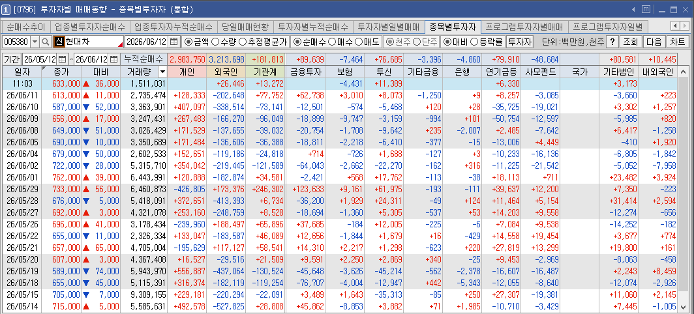Click the 개인 column header
This screenshot has height=314, width=694.
[x=188, y=72]
